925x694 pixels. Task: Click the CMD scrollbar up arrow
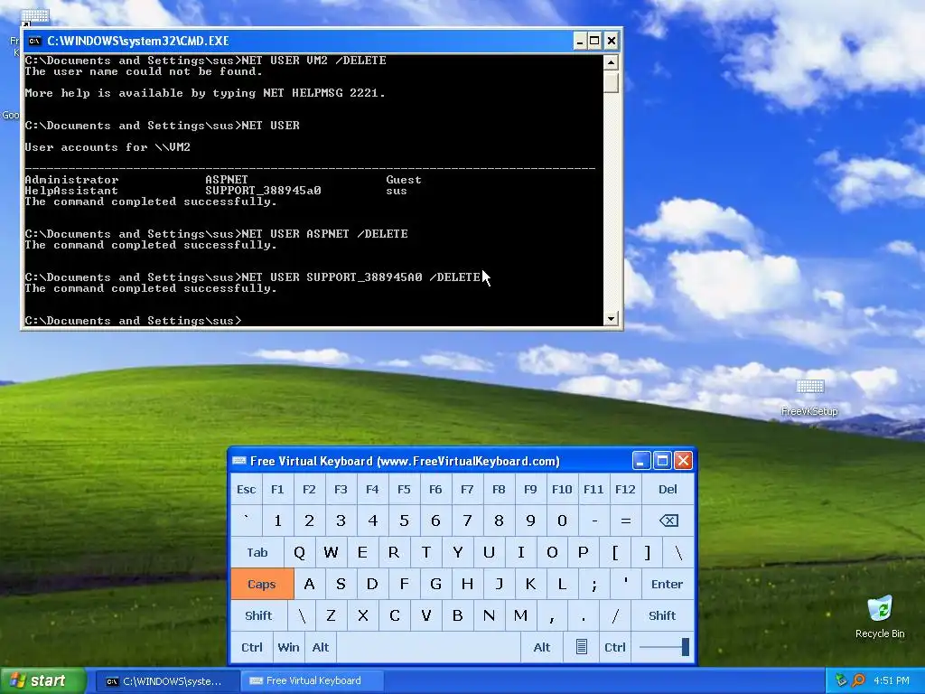[x=612, y=62]
